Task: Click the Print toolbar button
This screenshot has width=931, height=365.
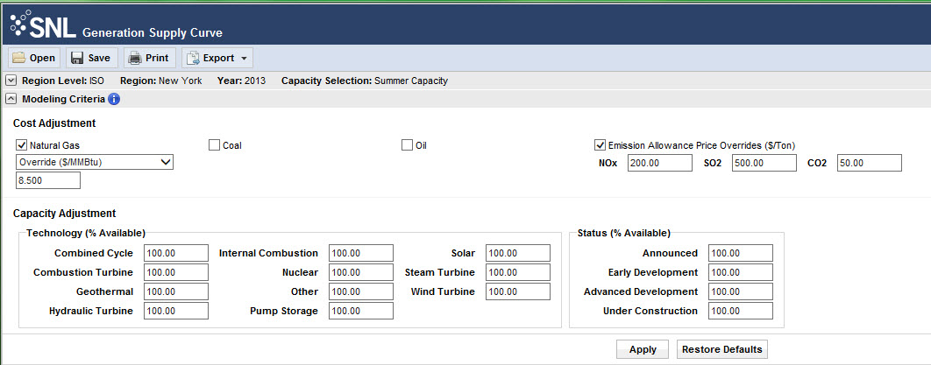Action: pos(149,59)
